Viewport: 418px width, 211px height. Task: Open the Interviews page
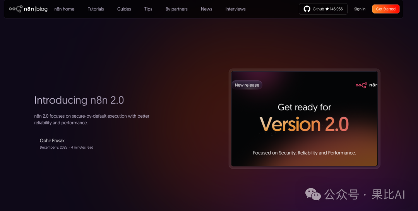pyautogui.click(x=235, y=9)
